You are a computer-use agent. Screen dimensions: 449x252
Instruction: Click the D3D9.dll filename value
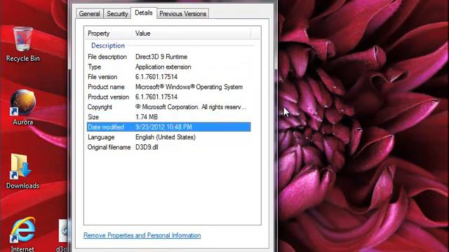[147, 147]
